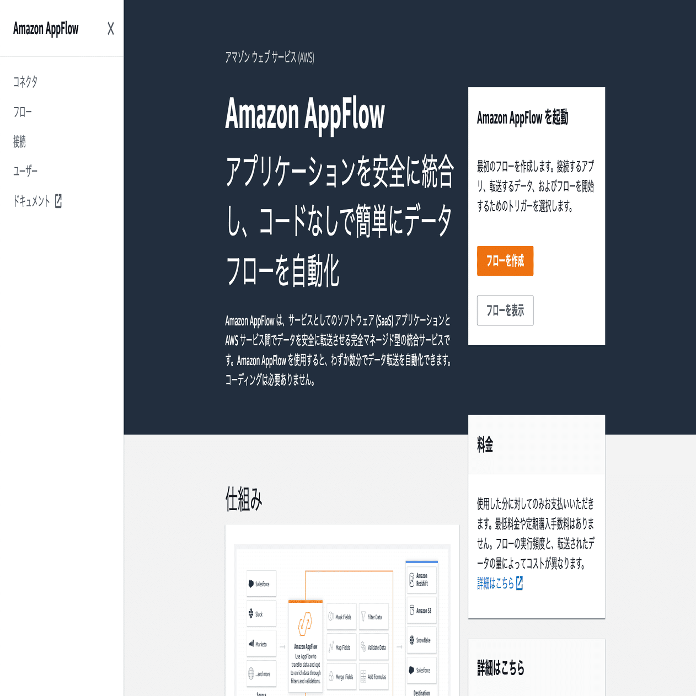The image size is (696, 696).
Task: Open コネクタ from the sidebar
Action: [x=25, y=82]
